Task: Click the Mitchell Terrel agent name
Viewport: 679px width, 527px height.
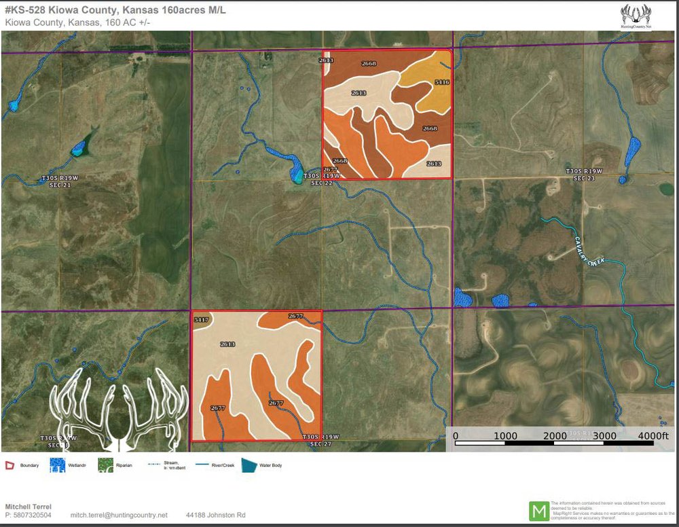Action: pyautogui.click(x=28, y=507)
